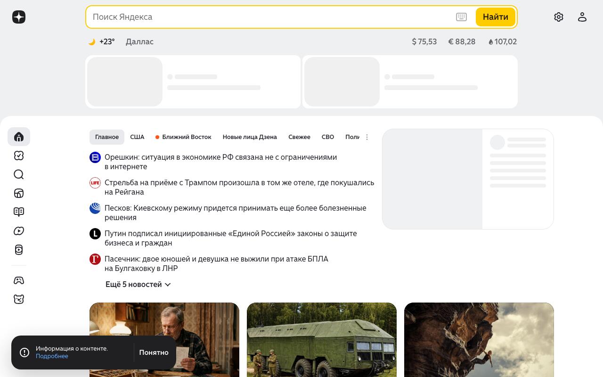Open the magnifier search icon in sidebar
603x377 pixels.
[x=19, y=174]
